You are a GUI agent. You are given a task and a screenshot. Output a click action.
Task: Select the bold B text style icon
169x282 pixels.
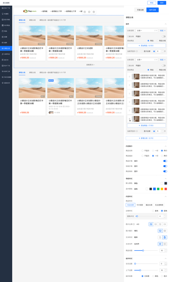[x=165, y=237]
